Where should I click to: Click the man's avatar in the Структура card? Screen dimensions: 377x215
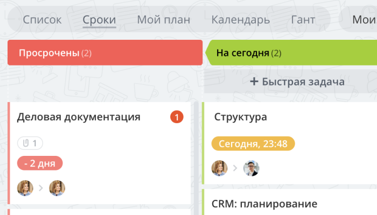pyautogui.click(x=252, y=168)
